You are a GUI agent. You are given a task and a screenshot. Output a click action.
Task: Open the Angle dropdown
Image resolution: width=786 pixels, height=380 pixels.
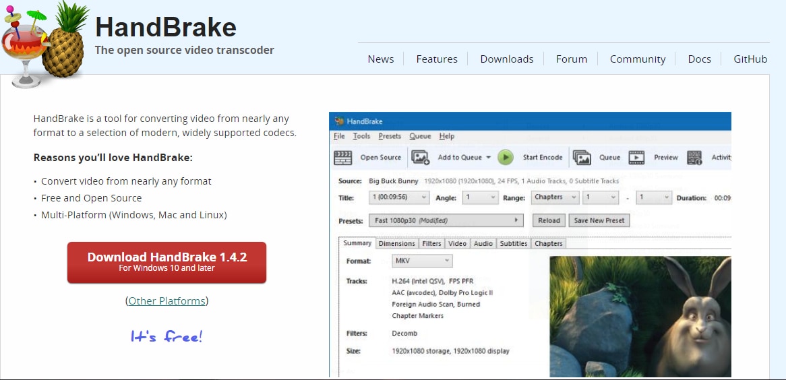[x=480, y=197]
